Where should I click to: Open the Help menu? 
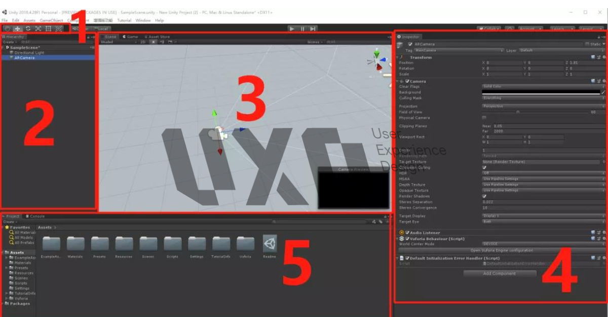tap(159, 20)
